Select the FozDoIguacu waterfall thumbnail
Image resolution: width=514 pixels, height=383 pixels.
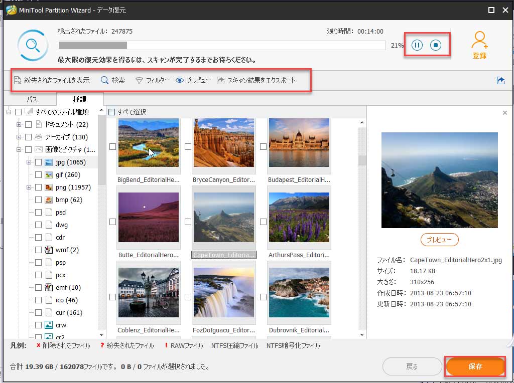224,293
